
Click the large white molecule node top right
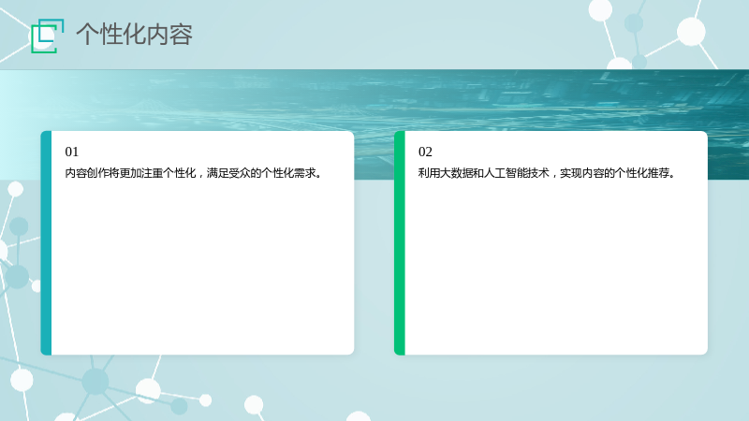click(x=691, y=31)
